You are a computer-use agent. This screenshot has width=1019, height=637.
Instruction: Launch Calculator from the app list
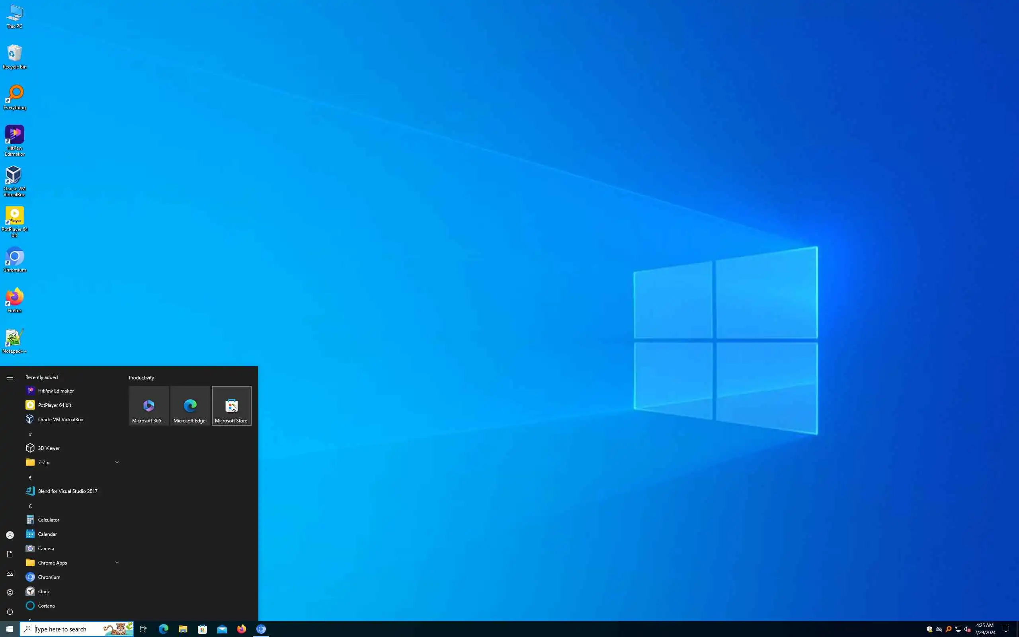pos(49,520)
